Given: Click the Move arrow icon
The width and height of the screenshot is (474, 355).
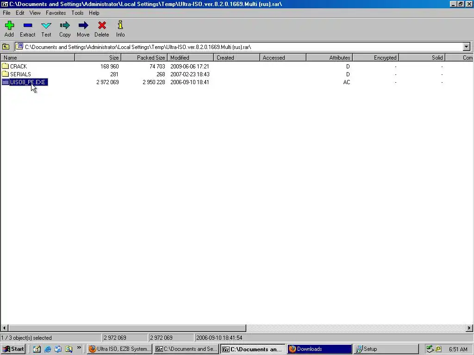Looking at the screenshot, I should [x=83, y=25].
